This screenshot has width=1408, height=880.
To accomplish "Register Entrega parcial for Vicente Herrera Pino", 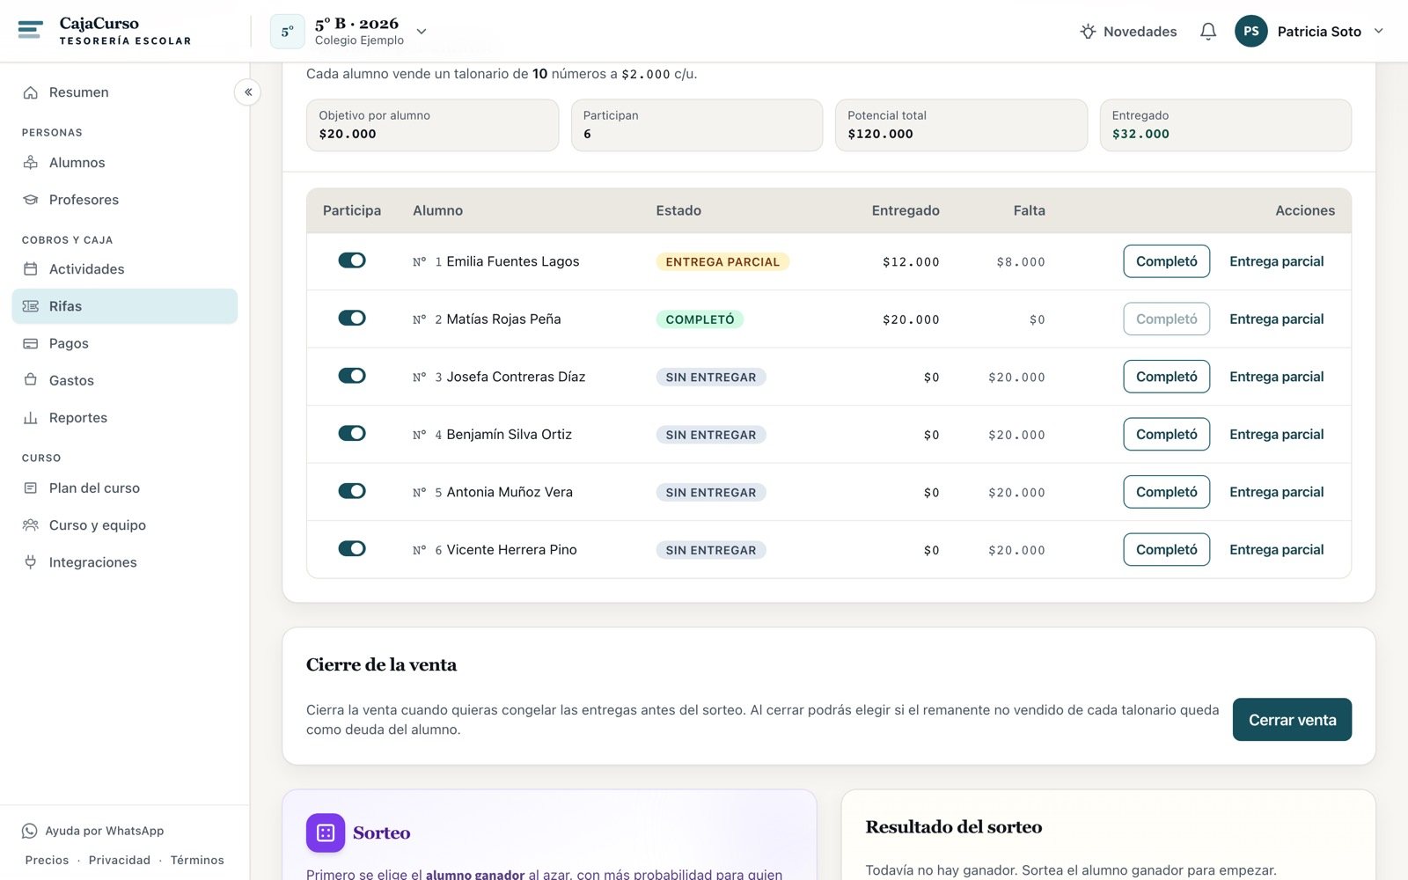I will click(1276, 549).
